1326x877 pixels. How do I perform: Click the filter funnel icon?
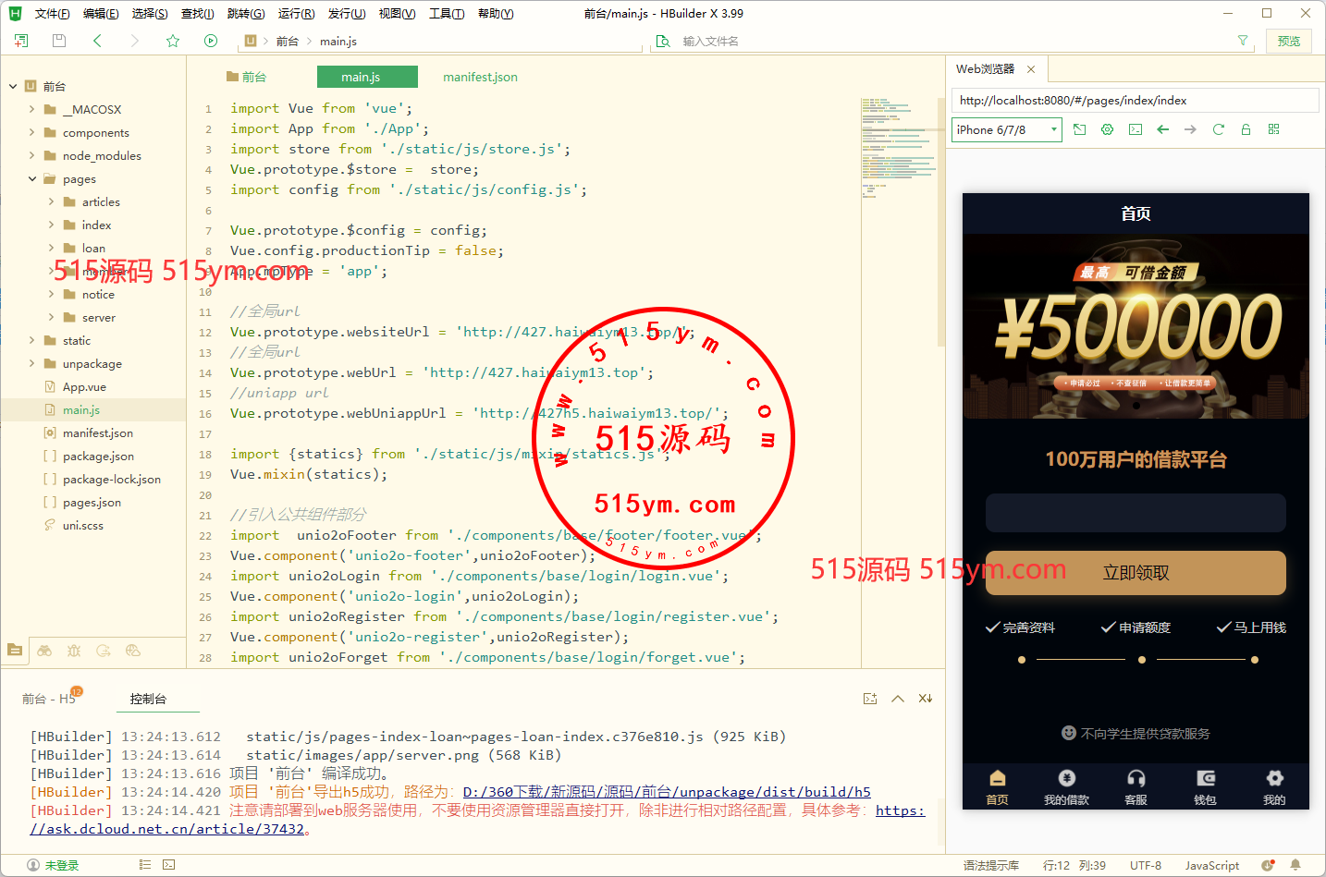(x=1243, y=41)
